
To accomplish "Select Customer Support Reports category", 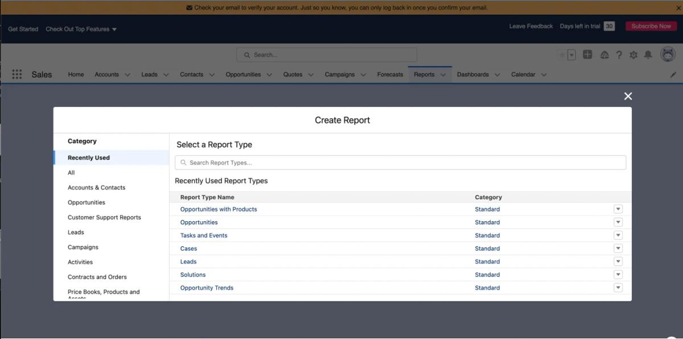I will [x=104, y=217].
